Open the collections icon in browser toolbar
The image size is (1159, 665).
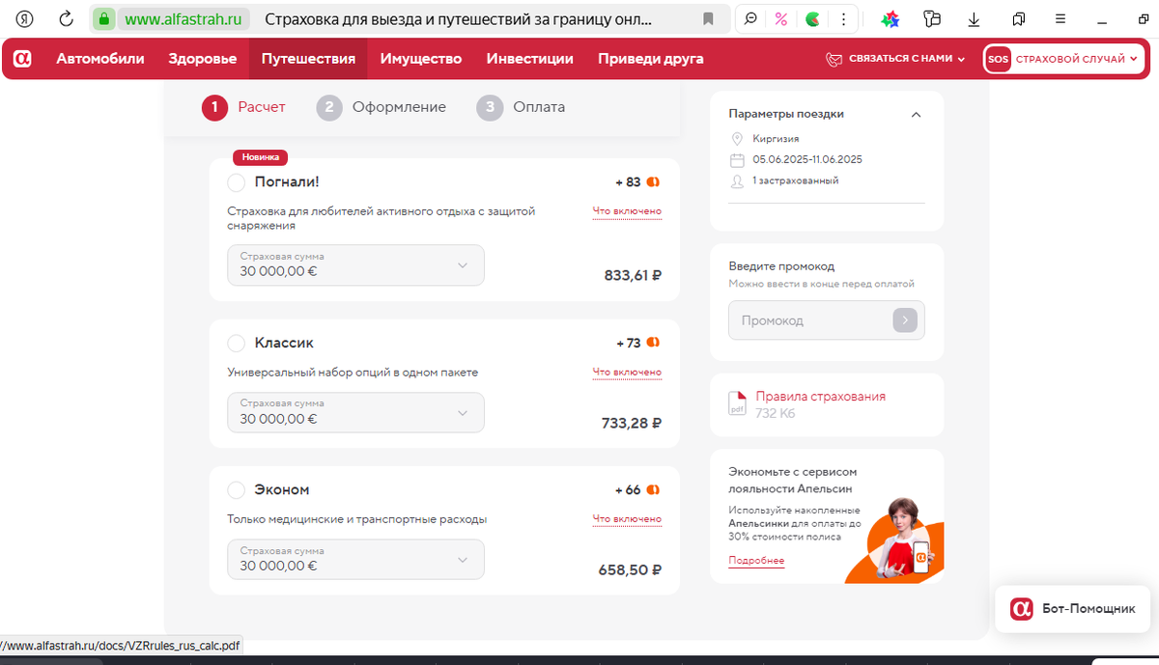click(x=932, y=18)
